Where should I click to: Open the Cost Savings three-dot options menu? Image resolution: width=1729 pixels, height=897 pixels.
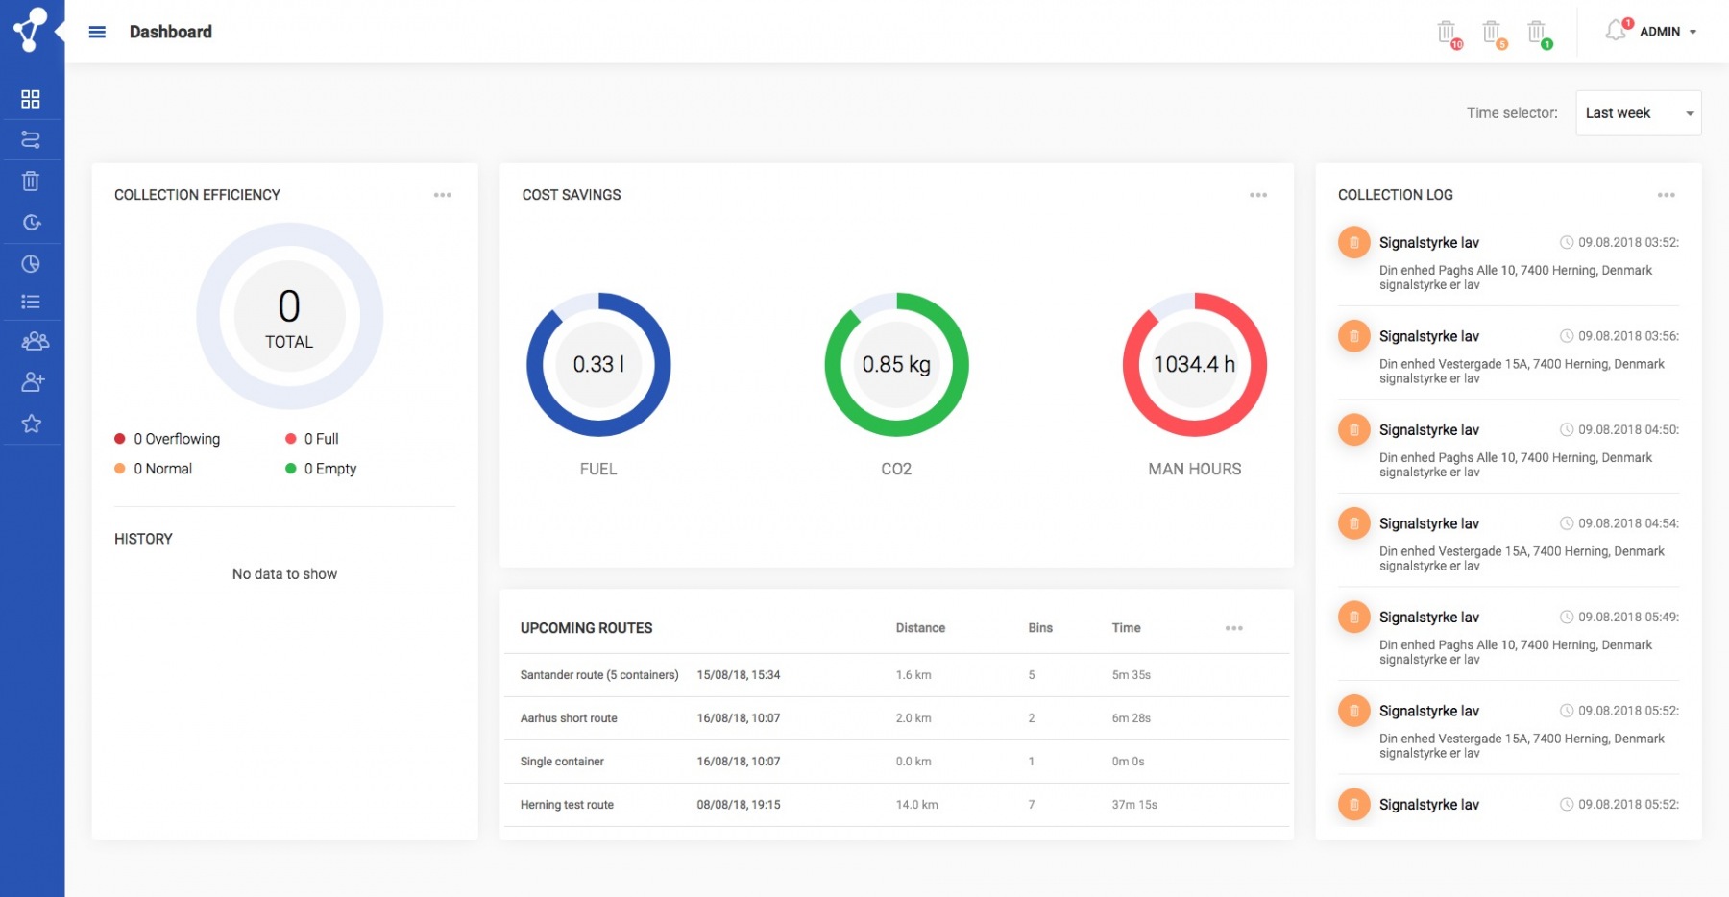(1258, 195)
